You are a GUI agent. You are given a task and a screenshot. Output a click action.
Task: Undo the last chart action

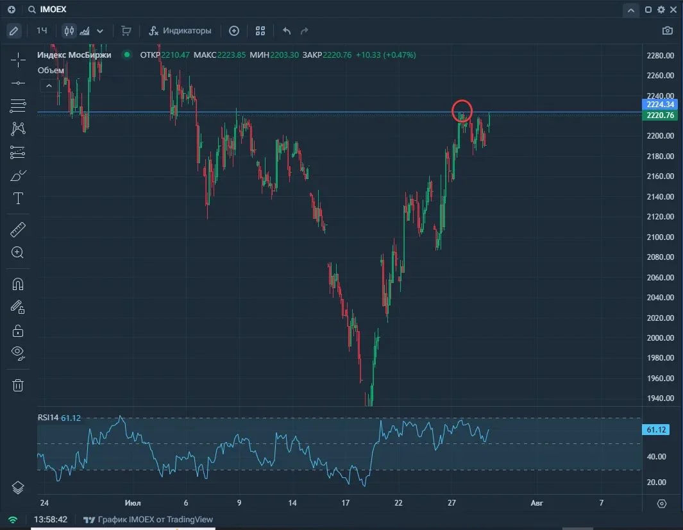286,31
